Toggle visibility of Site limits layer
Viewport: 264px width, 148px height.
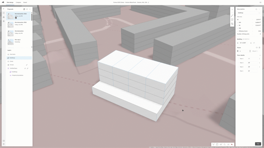(x=8, y=54)
